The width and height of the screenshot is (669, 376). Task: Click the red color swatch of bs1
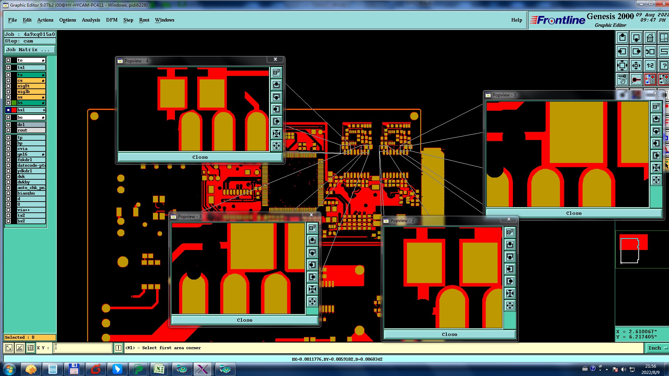coord(14,110)
